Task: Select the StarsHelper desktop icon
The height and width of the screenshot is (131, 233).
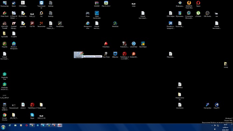Action: tap(143, 45)
